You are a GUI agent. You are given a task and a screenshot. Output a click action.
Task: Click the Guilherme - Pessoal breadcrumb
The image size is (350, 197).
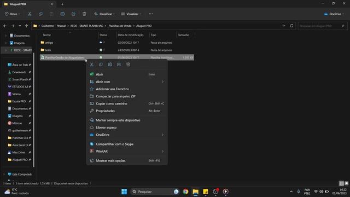(54, 26)
